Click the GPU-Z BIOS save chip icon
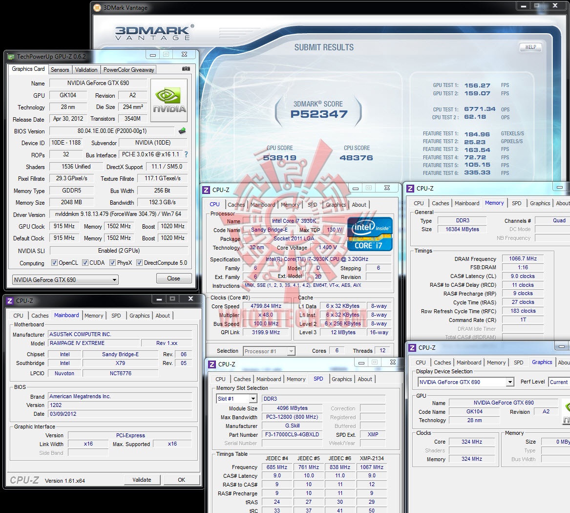Image resolution: width=570 pixels, height=513 pixels. pos(182,130)
